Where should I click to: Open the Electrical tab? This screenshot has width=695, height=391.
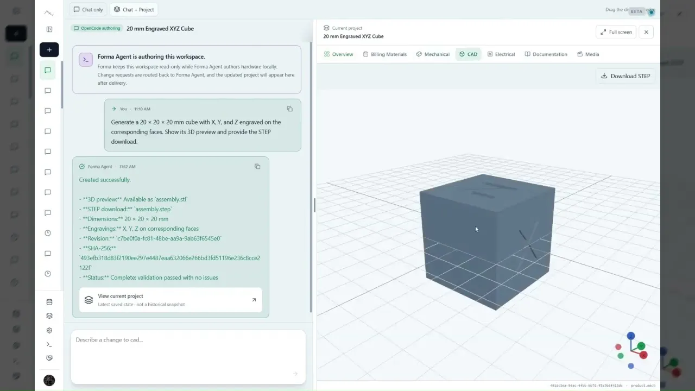(x=501, y=54)
